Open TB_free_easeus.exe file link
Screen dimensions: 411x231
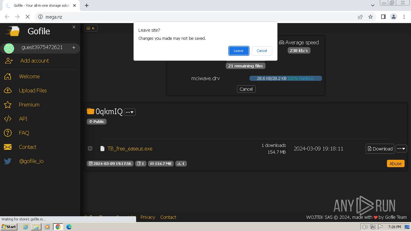click(x=130, y=149)
